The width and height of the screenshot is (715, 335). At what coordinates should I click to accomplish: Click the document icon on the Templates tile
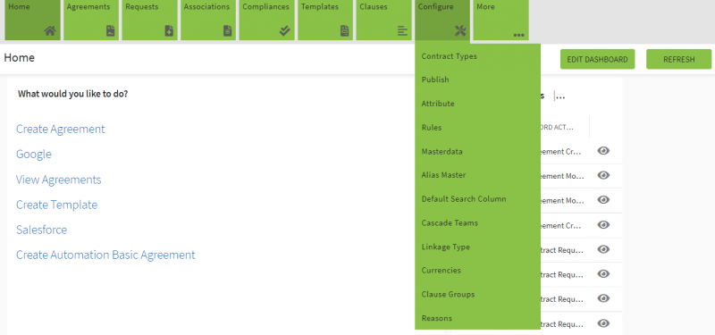[x=345, y=30]
